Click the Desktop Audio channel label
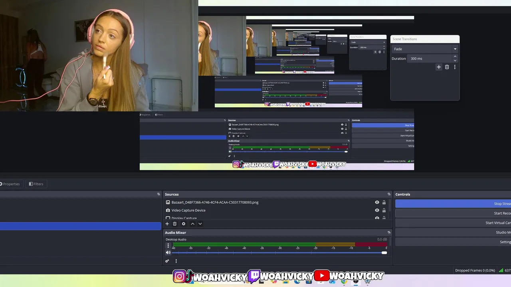 coord(176,239)
